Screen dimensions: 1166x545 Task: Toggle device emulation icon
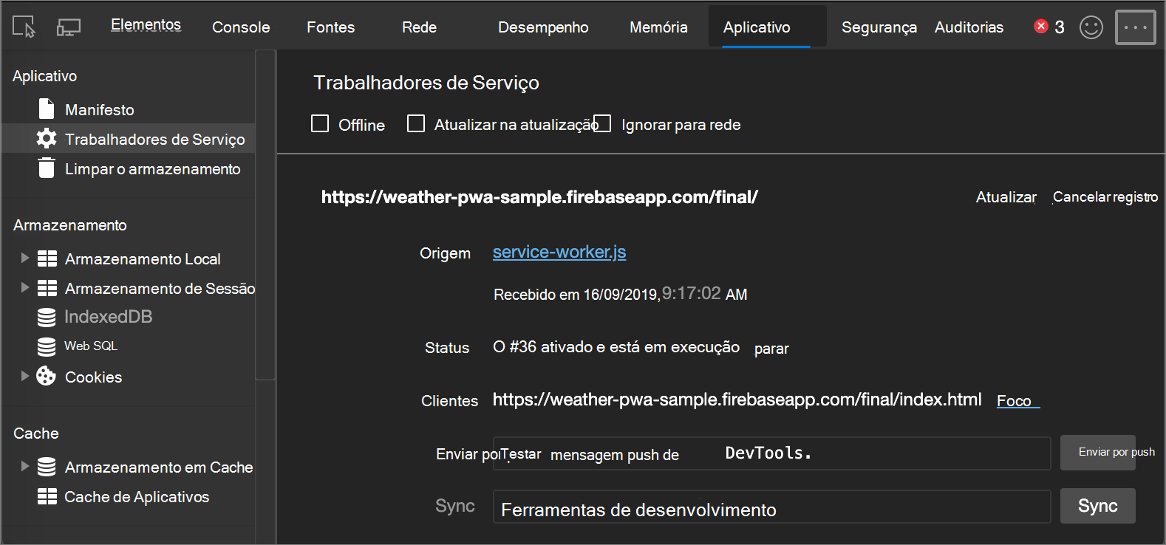pyautogui.click(x=69, y=27)
